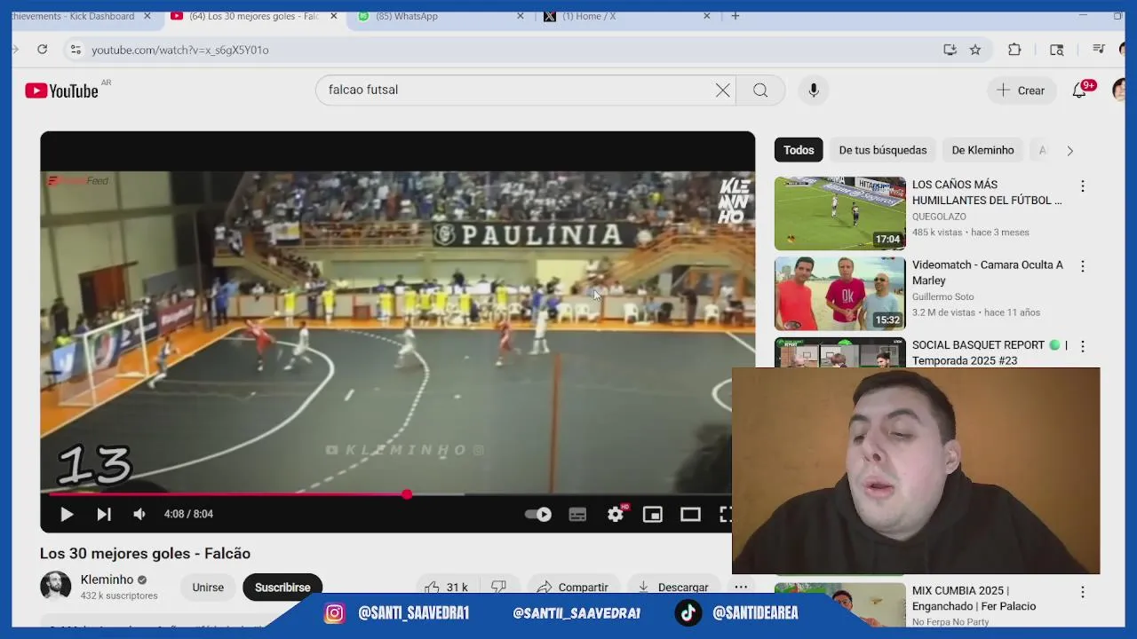Open MIX CUMBIA 2025 video title
The height and width of the screenshot is (639, 1137).
pos(974,598)
